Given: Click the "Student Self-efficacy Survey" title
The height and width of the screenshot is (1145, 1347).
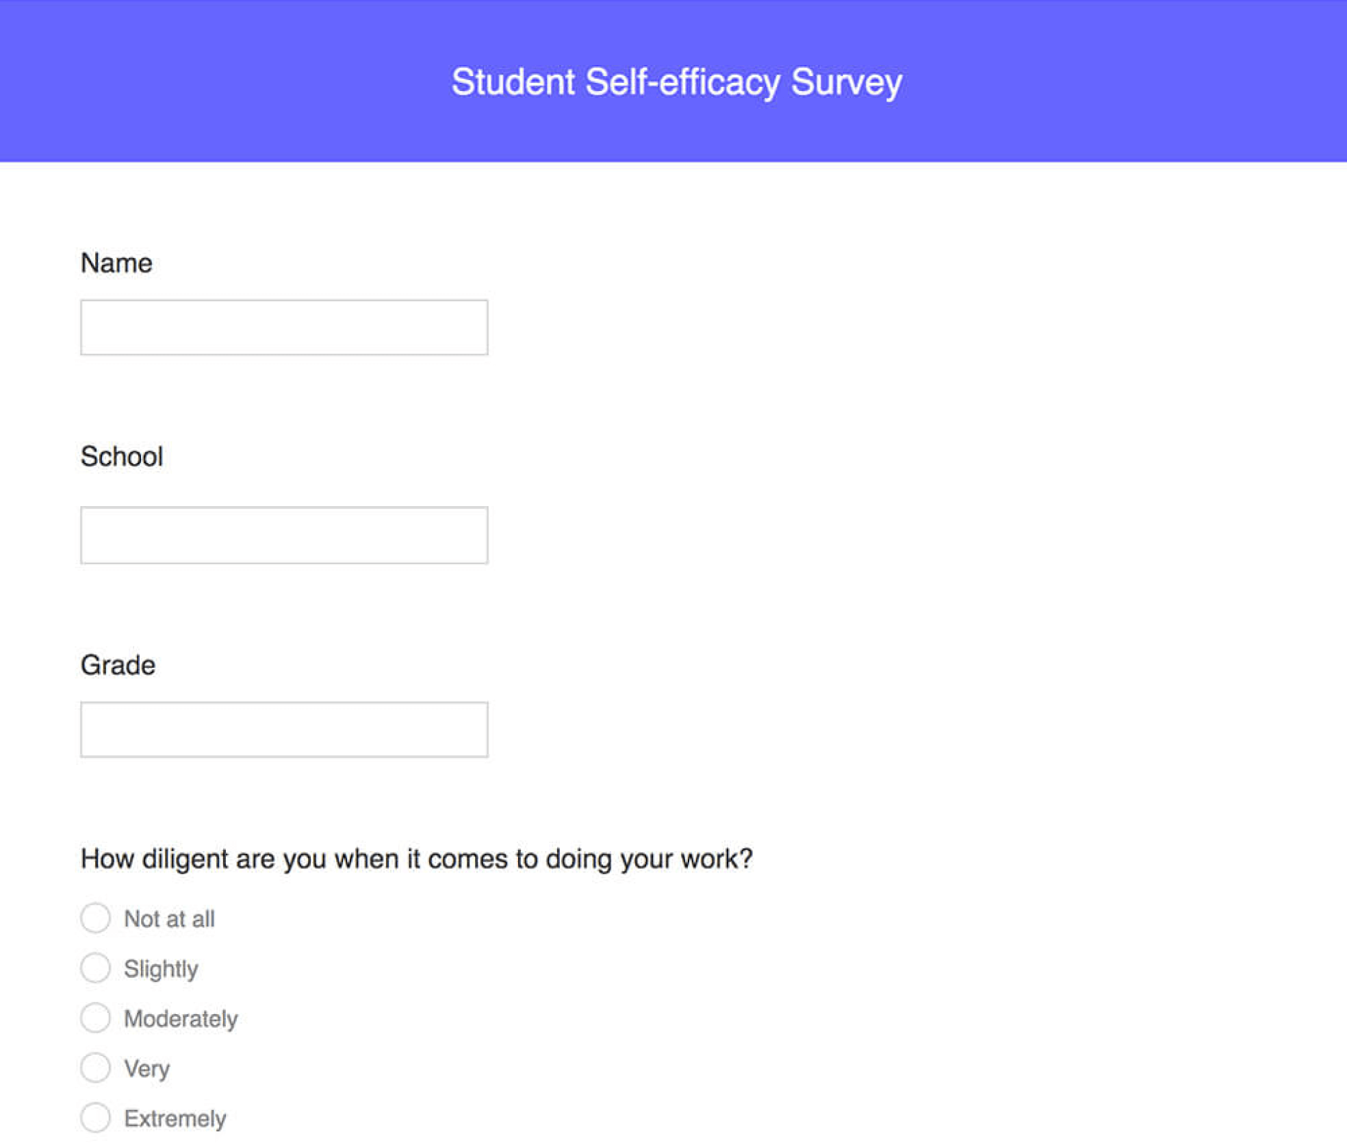Looking at the screenshot, I should point(675,81).
